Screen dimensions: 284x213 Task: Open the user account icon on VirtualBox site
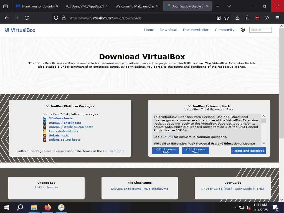243,30
